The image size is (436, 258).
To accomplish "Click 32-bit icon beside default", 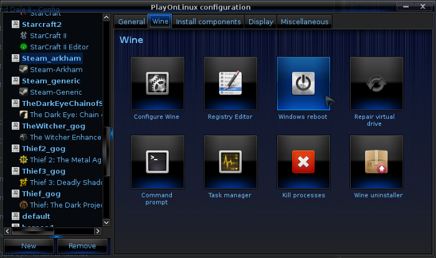I will click(x=16, y=216).
